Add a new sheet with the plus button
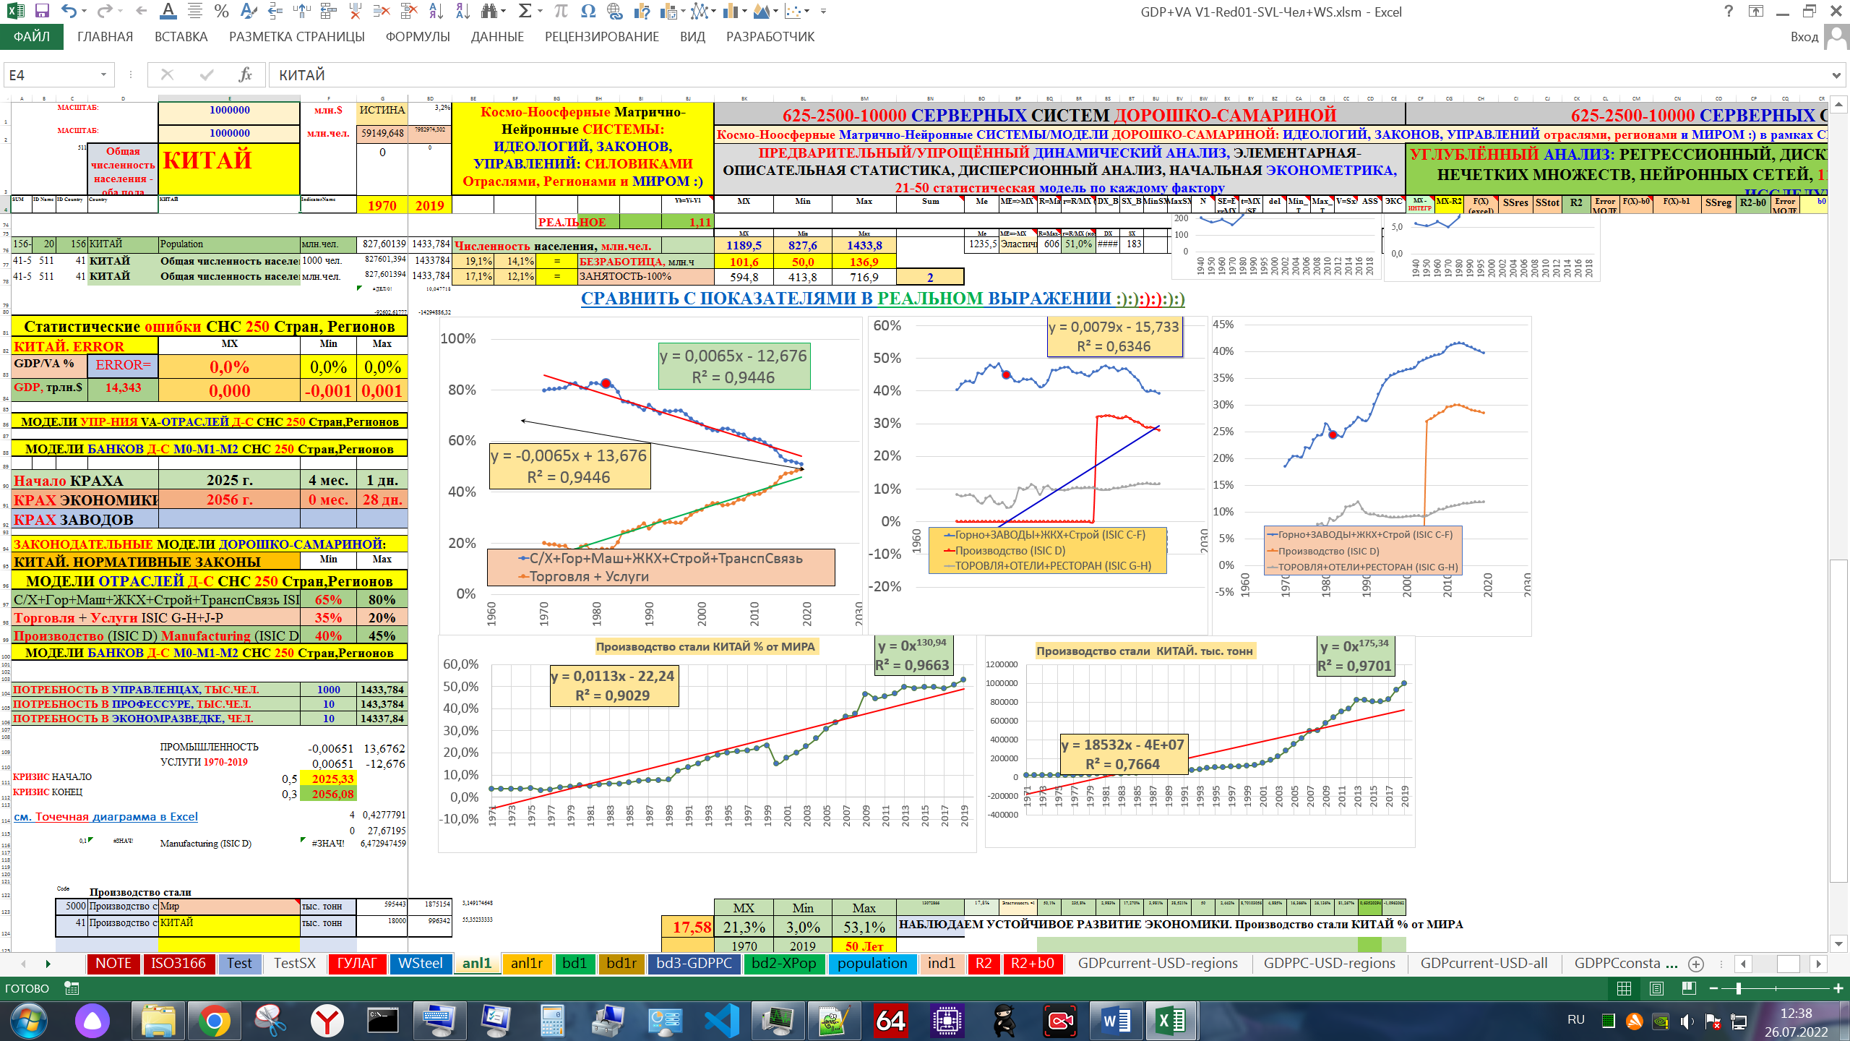The width and height of the screenshot is (1850, 1041). click(x=1696, y=964)
